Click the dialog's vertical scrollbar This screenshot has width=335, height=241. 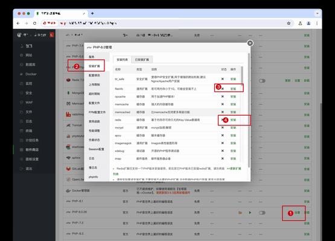coord(249,110)
